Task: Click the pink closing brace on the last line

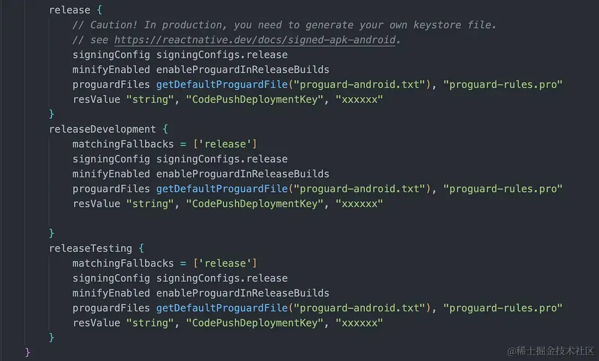Action: click(x=28, y=352)
